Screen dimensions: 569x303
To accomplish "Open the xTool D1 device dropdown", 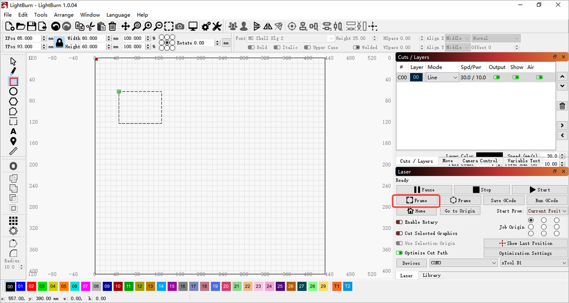I will tap(534, 263).
